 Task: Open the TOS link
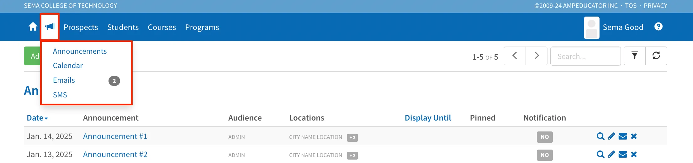tap(631, 6)
